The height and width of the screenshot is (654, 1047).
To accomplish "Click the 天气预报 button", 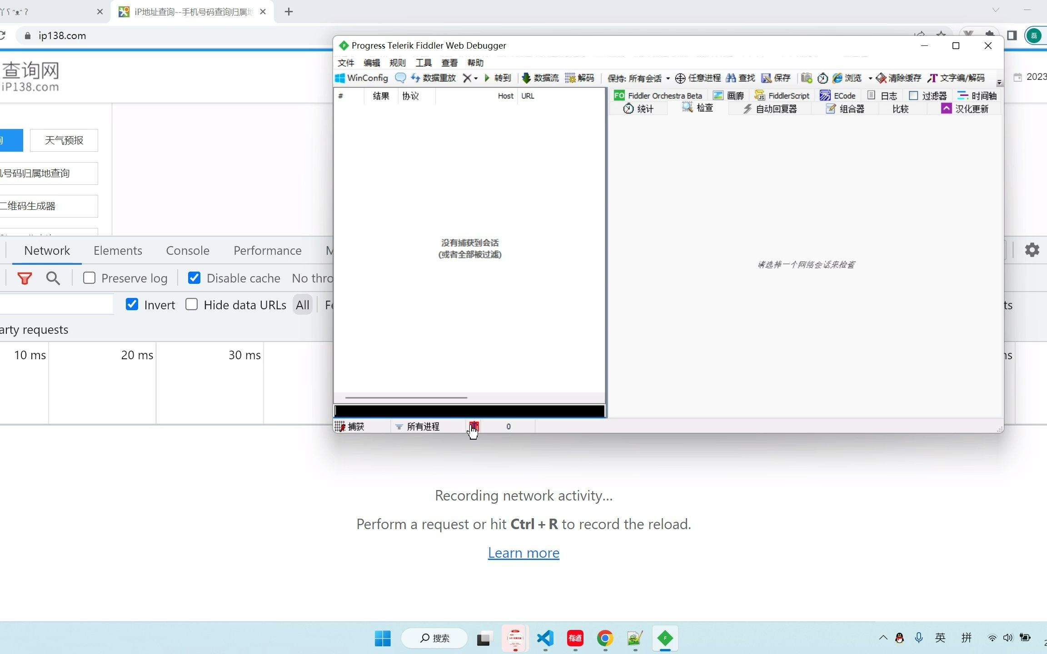I will 64,140.
